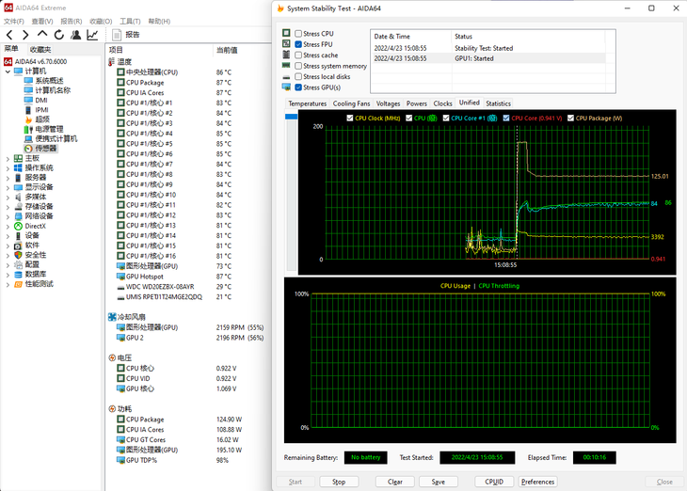Image resolution: width=687 pixels, height=491 pixels.
Task: Toggle the CPU Clock (MHz) graph checkbox
Action: (350, 118)
